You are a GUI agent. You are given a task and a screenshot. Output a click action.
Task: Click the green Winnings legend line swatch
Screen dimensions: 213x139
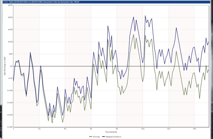[91, 137]
